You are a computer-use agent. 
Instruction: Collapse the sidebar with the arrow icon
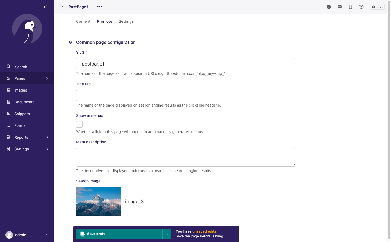[45, 7]
